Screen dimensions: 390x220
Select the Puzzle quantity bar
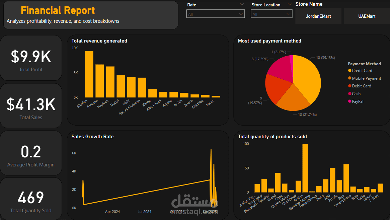pos(339,187)
